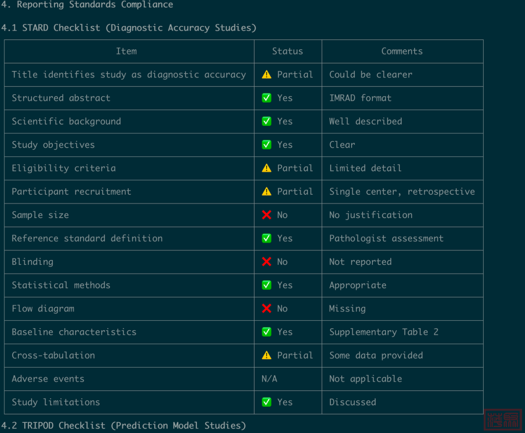Click the 4.1 STARD Checklist heading
This screenshot has width=525, height=433.
tap(129, 28)
